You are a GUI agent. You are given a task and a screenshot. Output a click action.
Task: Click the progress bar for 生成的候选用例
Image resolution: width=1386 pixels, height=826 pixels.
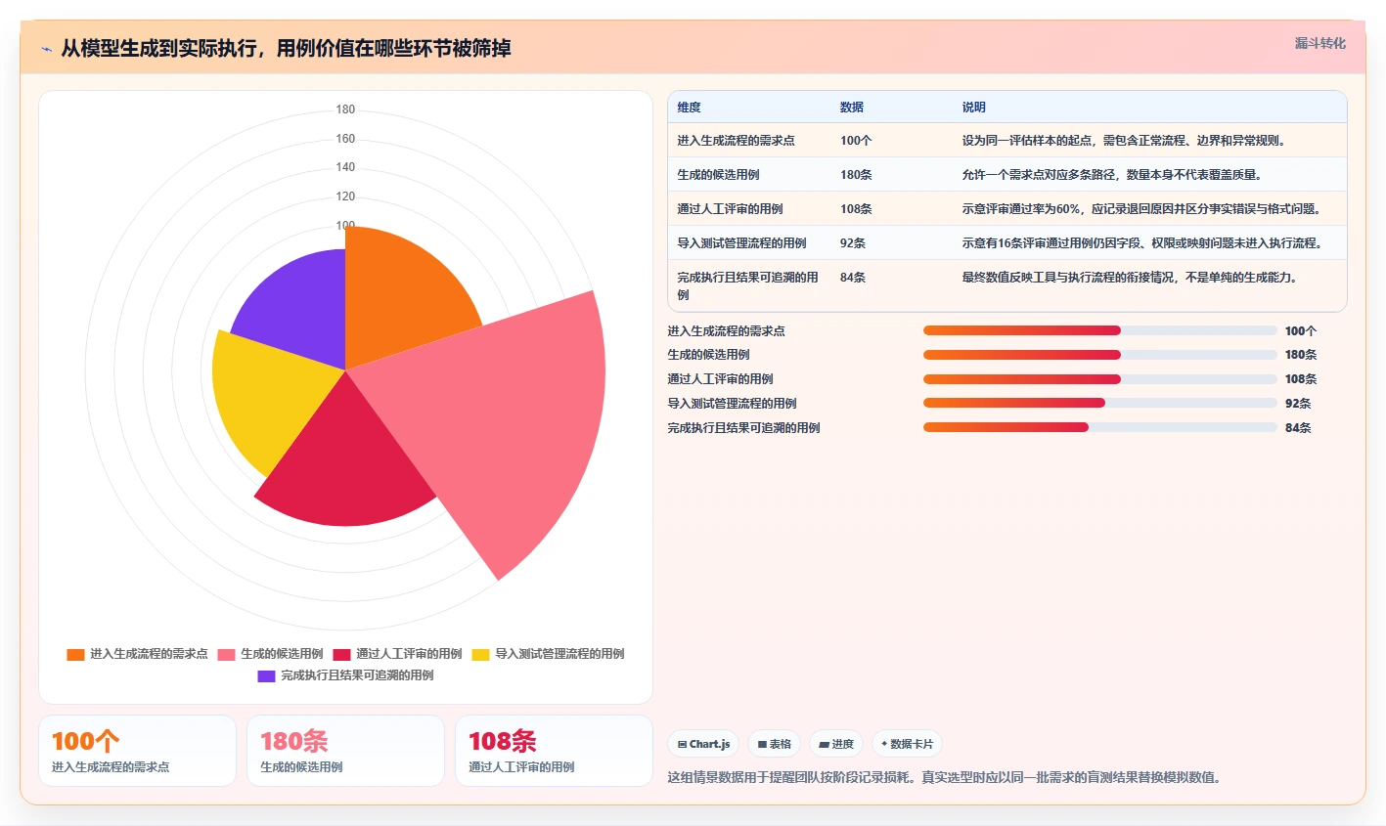(1100, 355)
